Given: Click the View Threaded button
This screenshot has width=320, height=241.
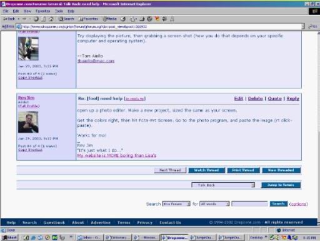Looking at the screenshot, I should point(281,170).
